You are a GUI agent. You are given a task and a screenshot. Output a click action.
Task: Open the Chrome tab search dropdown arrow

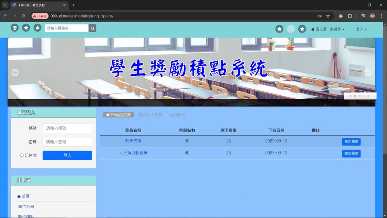click(5, 5)
